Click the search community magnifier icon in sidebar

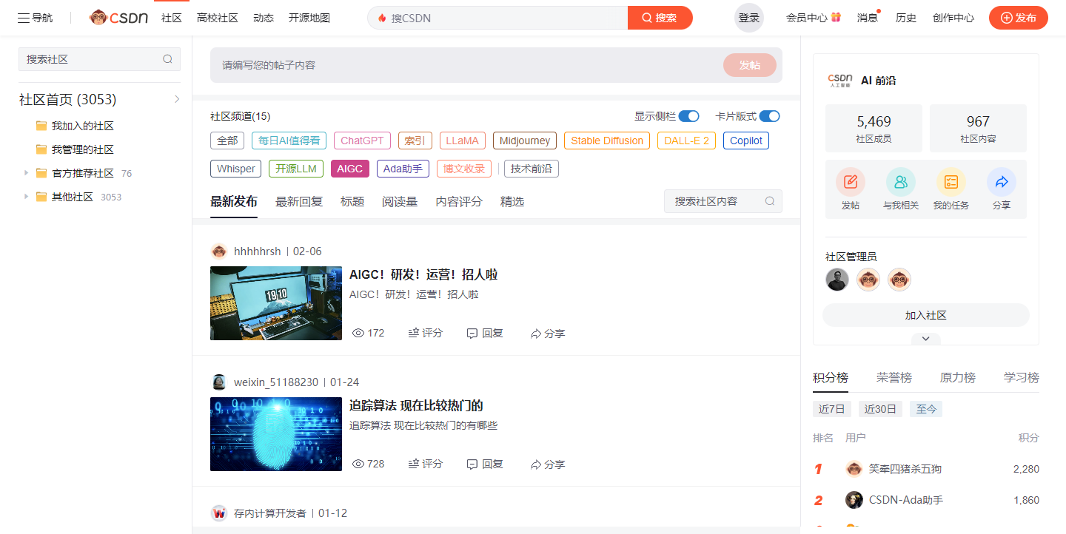pyautogui.click(x=167, y=59)
